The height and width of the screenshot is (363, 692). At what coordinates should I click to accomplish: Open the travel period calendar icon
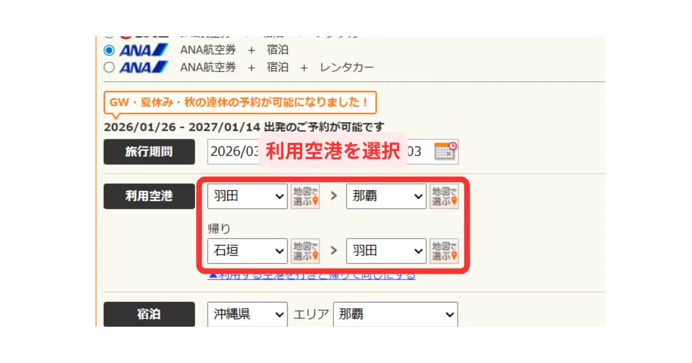click(x=445, y=152)
